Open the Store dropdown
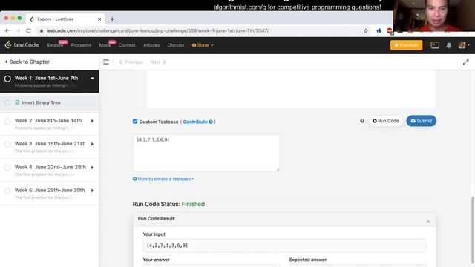 click(203, 45)
